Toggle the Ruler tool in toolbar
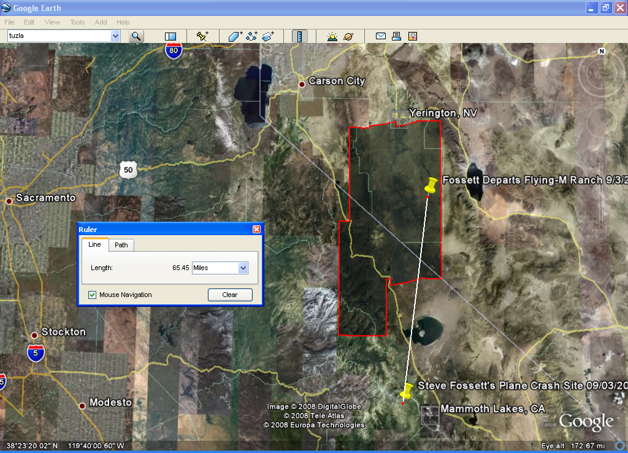628x453 pixels. (x=300, y=36)
